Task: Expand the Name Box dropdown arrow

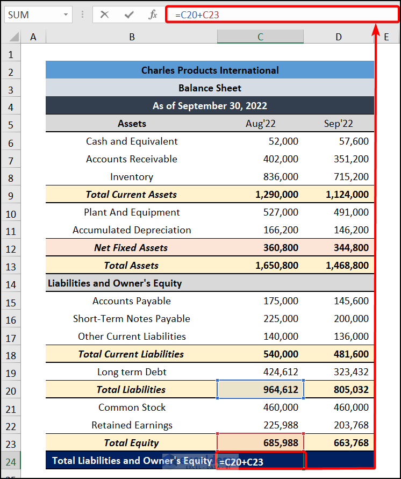Action: tap(66, 15)
